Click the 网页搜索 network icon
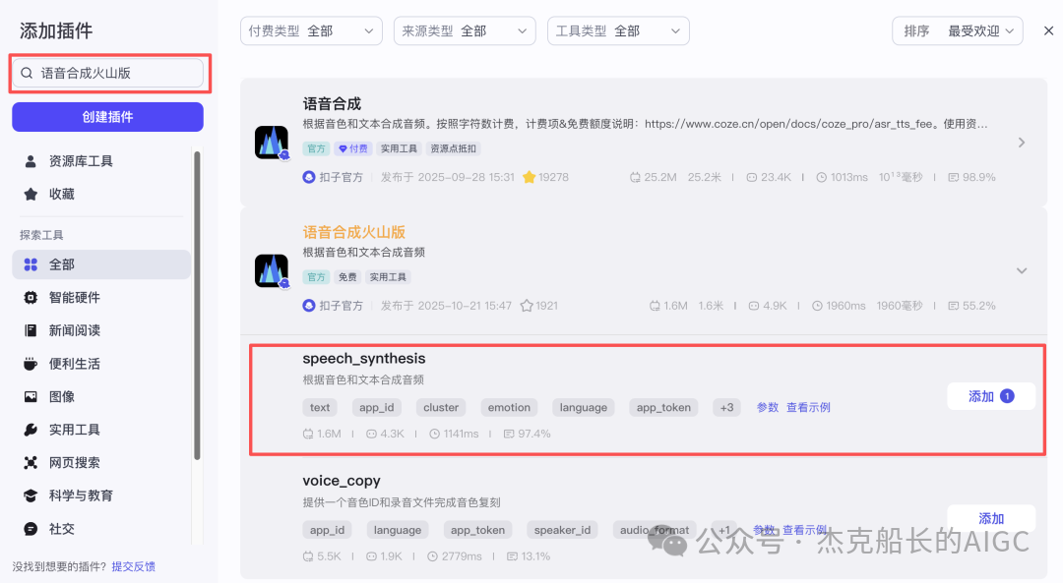1063x583 pixels. coord(31,462)
